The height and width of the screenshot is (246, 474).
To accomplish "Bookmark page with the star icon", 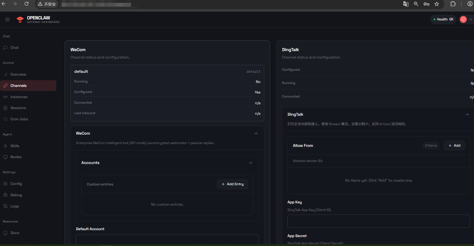I will (x=437, y=4).
